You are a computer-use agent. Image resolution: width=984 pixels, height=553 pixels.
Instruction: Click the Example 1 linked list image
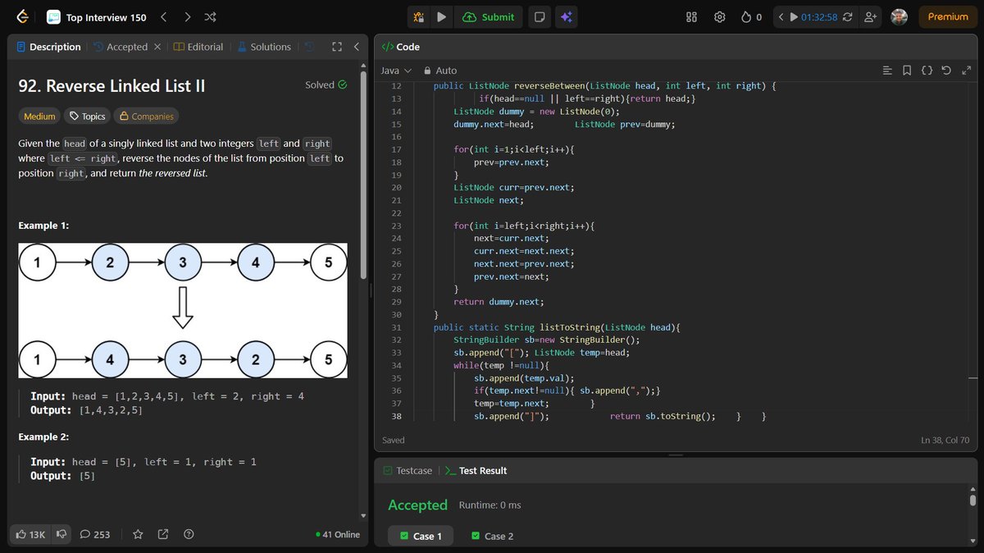pyautogui.click(x=183, y=310)
